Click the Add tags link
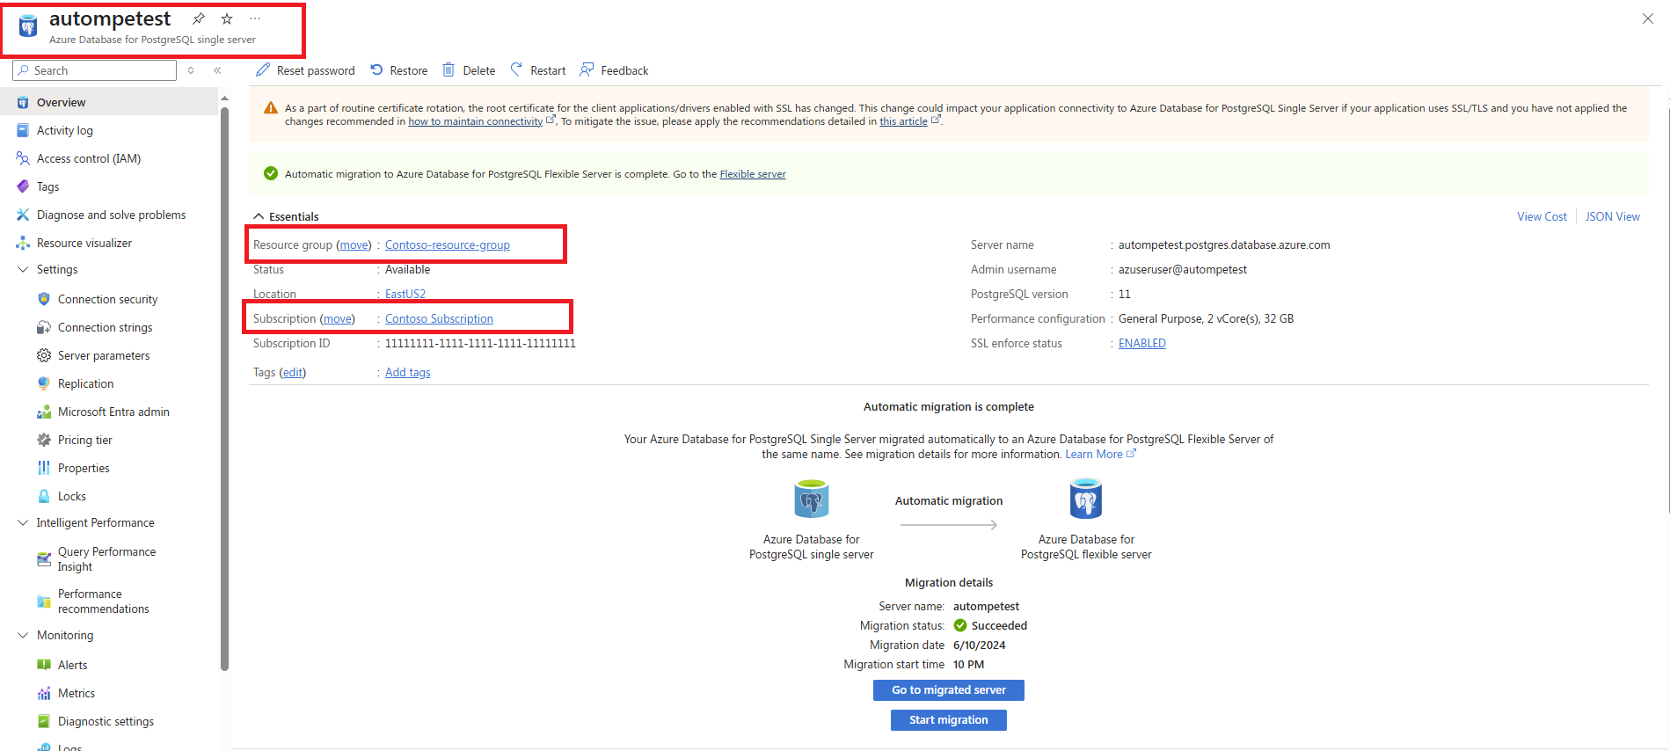Screen dimensions: 1670x751 click(408, 372)
